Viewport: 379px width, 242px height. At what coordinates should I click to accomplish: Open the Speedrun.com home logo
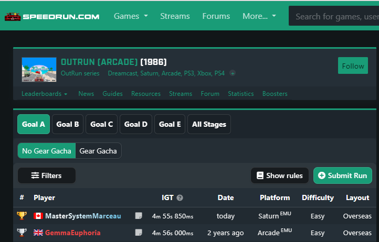click(x=52, y=16)
